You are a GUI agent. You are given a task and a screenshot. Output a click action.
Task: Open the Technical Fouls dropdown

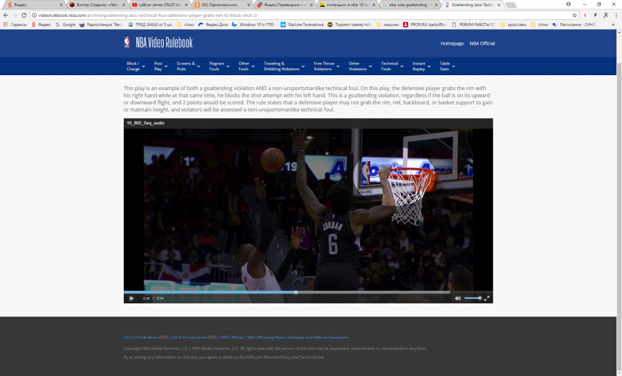coord(391,65)
